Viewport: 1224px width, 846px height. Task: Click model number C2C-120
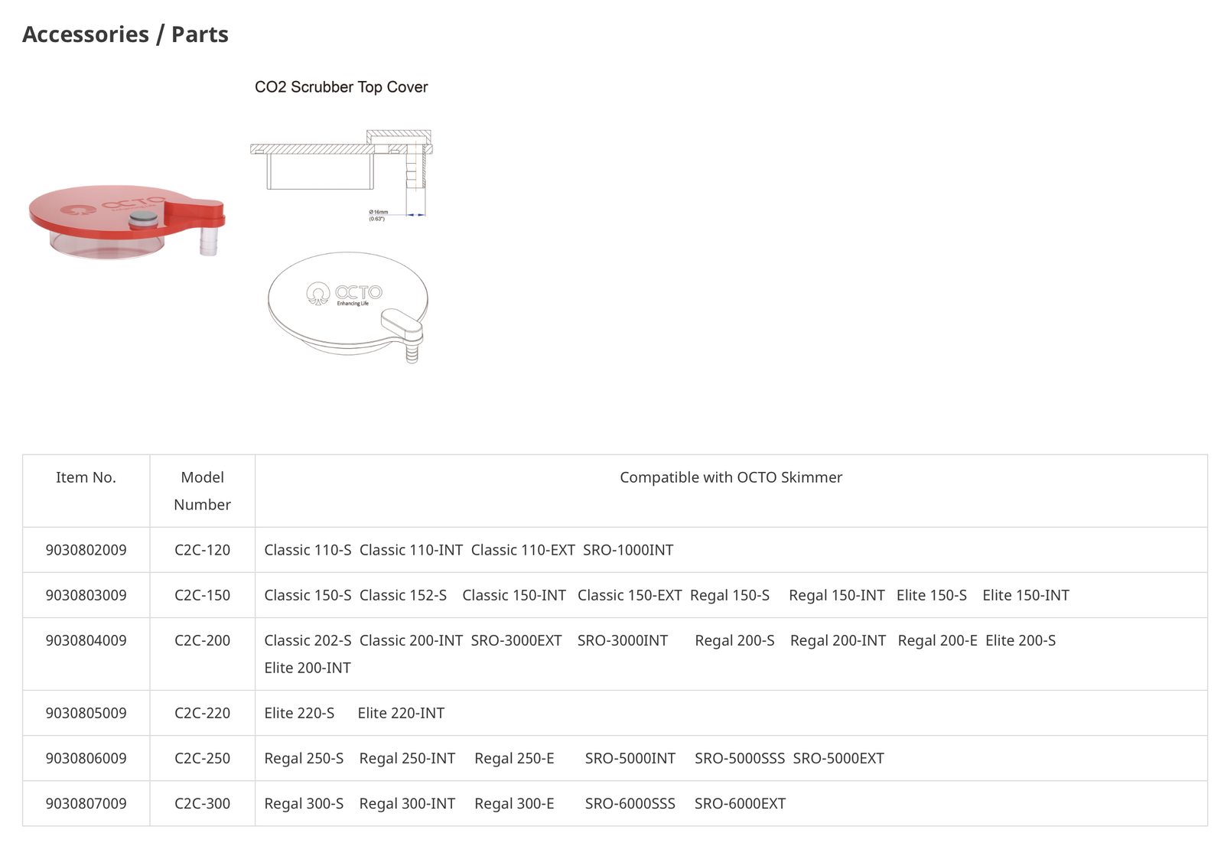[x=202, y=550]
